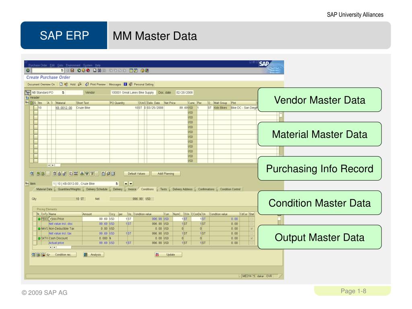Click the Default Values button

pos(137,174)
